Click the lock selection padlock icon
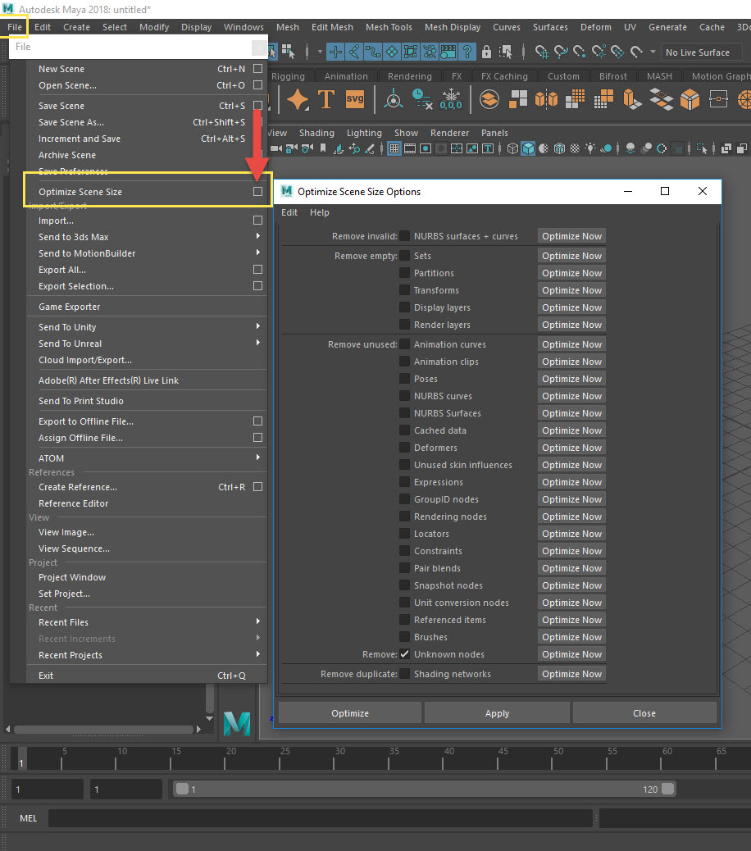The height and width of the screenshot is (851, 751). point(486,52)
